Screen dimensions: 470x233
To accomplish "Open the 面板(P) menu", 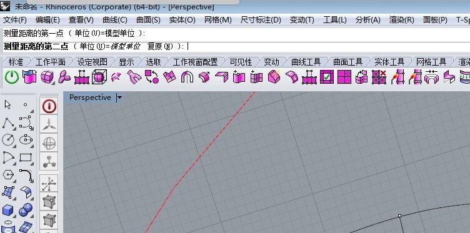I will [435, 20].
